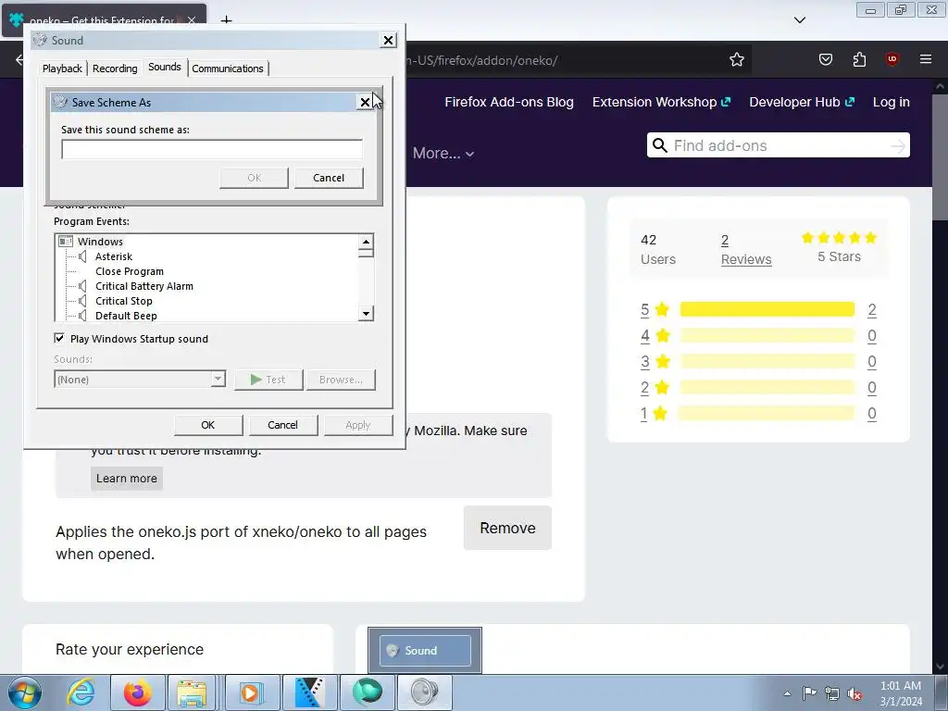Expand the More... menu on the add-ons site
The height and width of the screenshot is (711, 948).
(x=443, y=153)
